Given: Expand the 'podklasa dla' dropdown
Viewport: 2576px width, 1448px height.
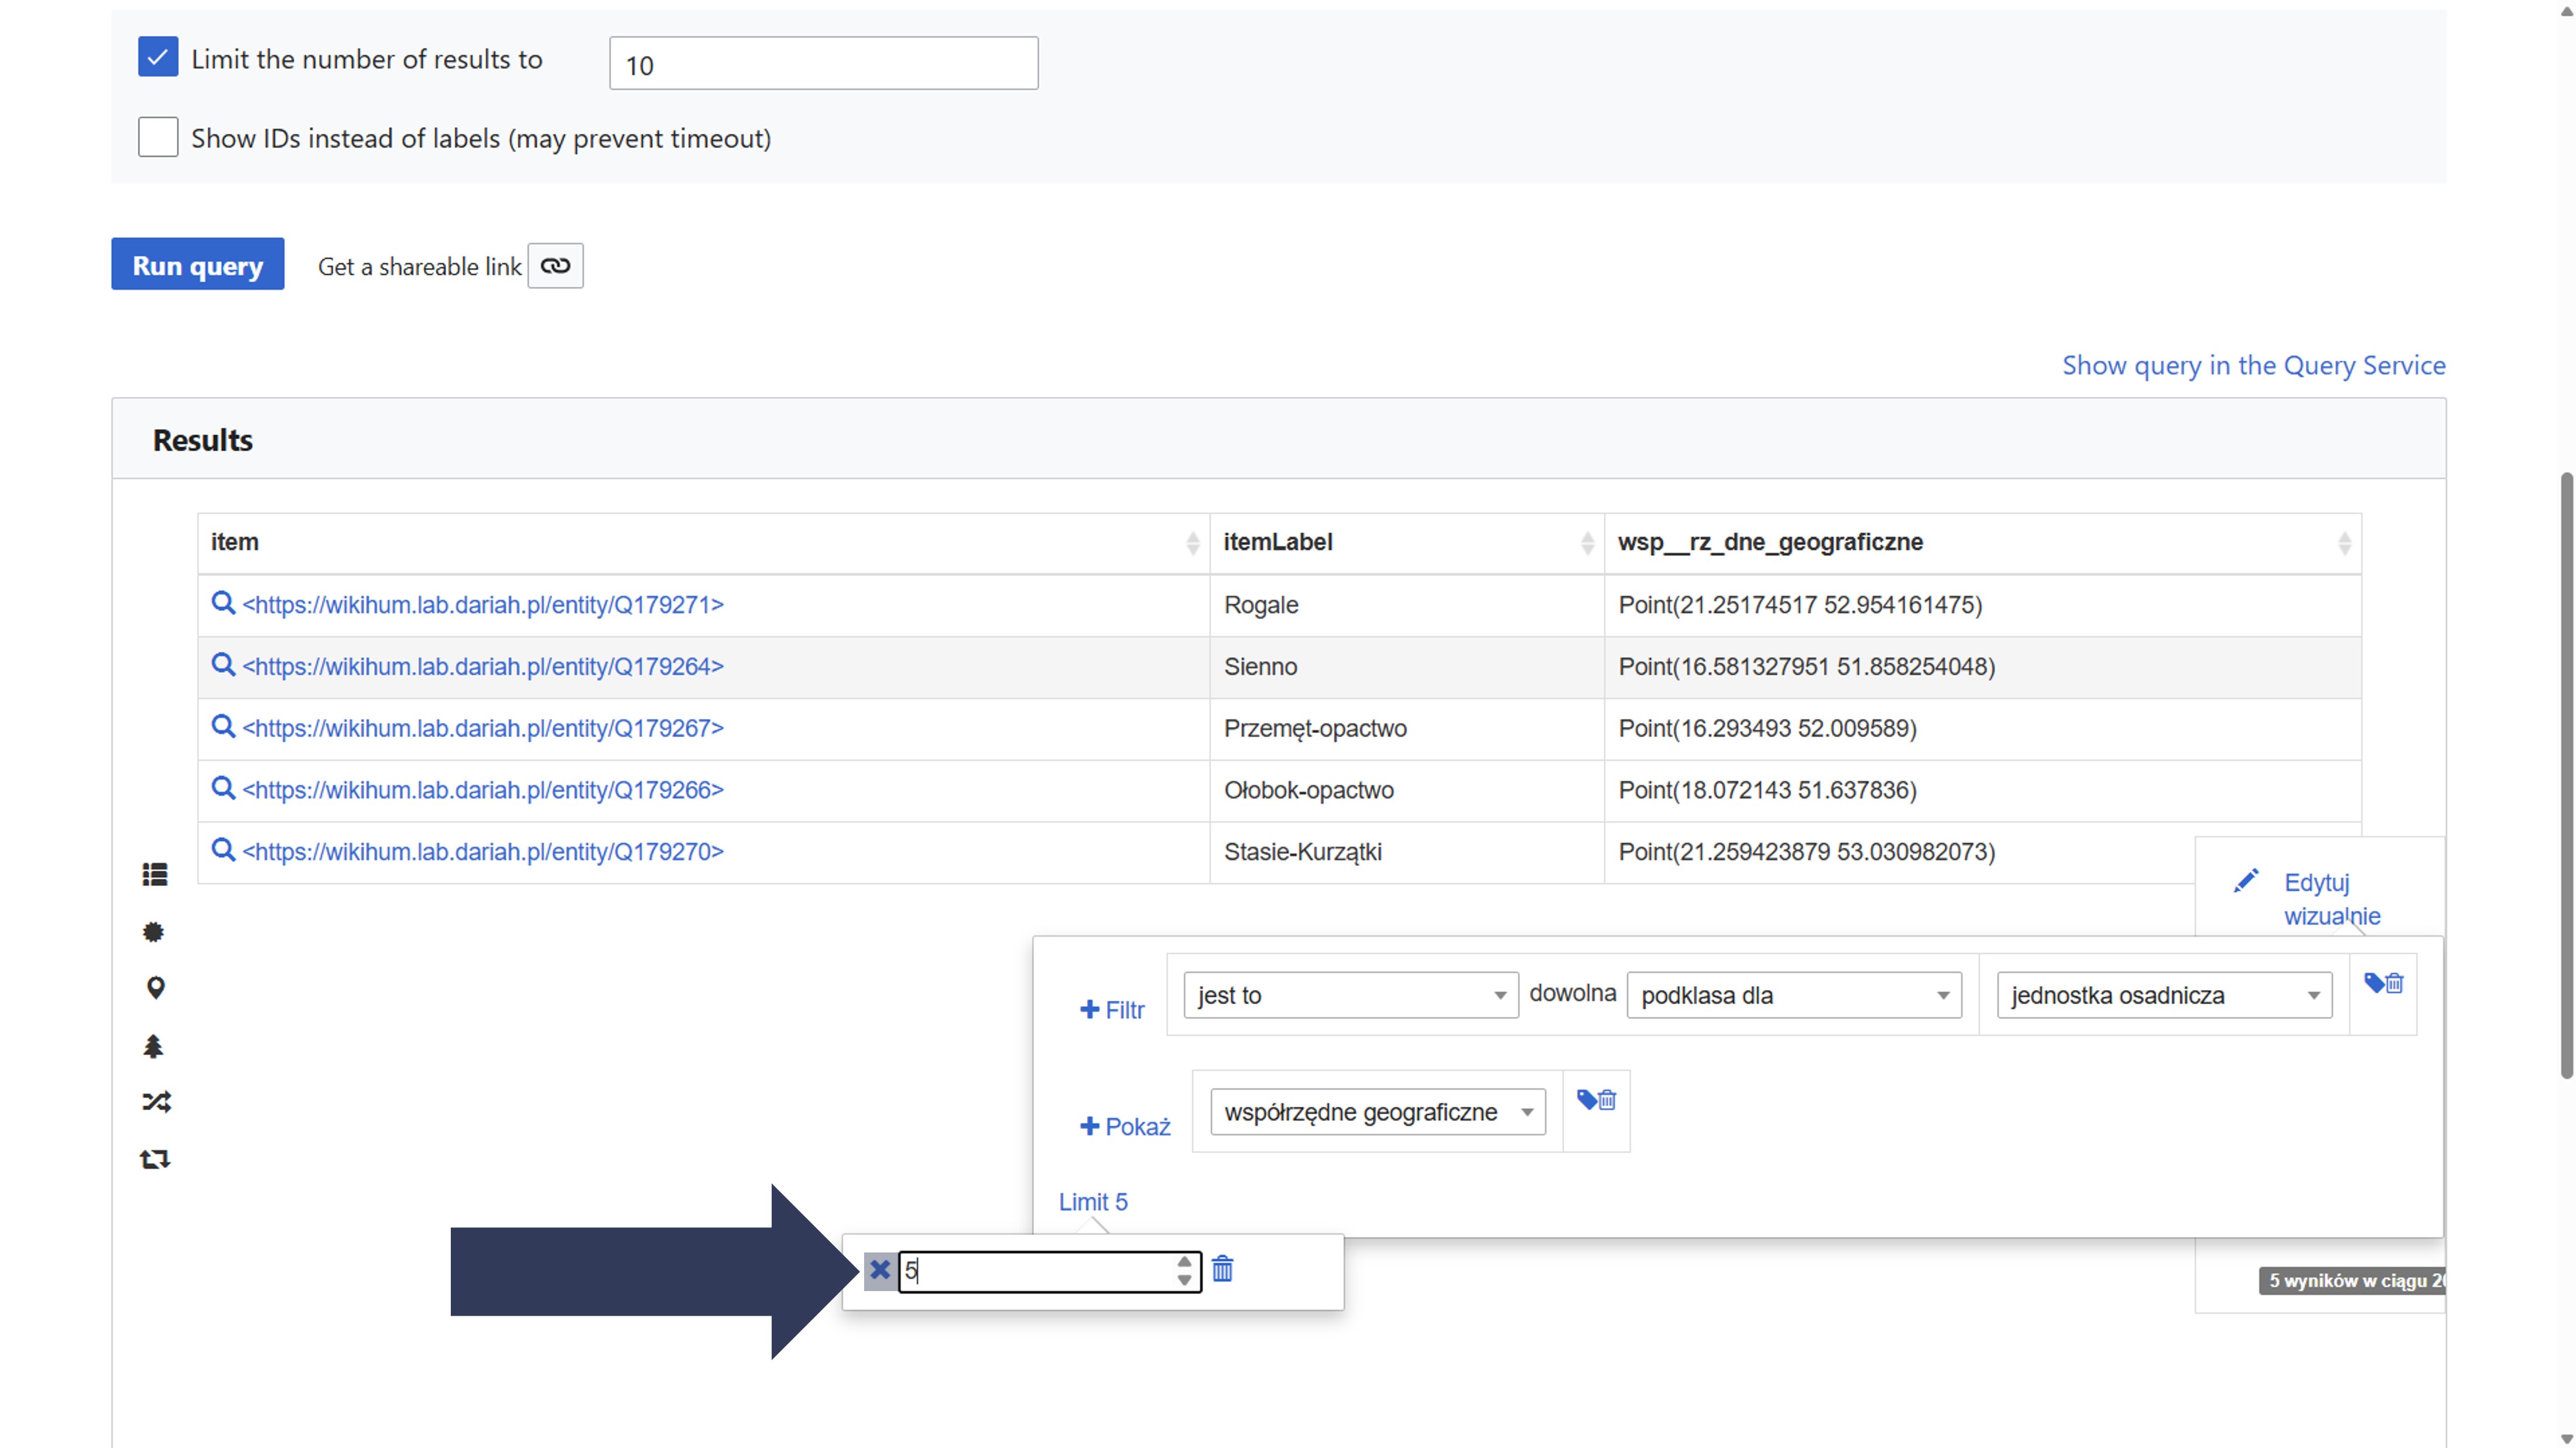Looking at the screenshot, I should coord(1794,995).
